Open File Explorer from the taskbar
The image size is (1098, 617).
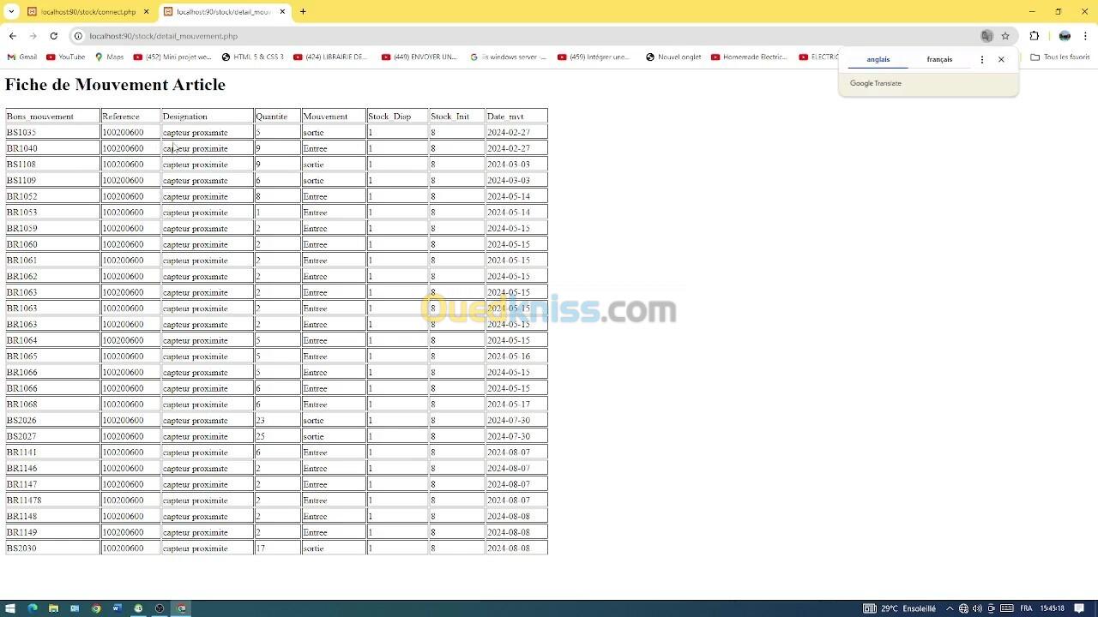pos(53,608)
